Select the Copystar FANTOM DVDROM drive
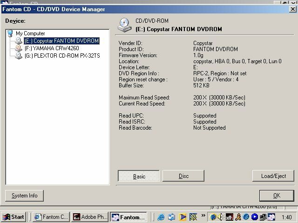Image resolution: width=298 pixels, height=223 pixels. tap(61, 41)
